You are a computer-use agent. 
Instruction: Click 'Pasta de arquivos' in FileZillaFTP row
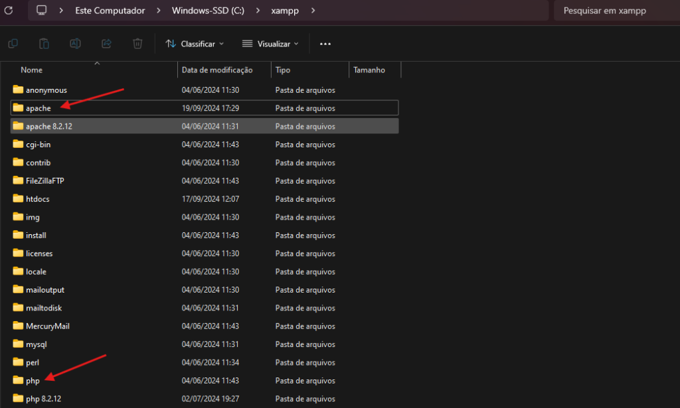[x=305, y=181]
